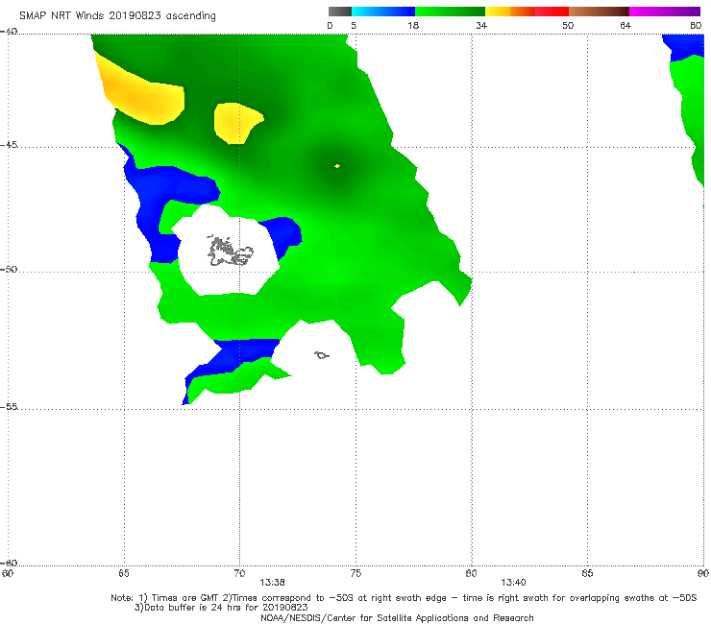Click the longitude label '70'

pos(239,573)
